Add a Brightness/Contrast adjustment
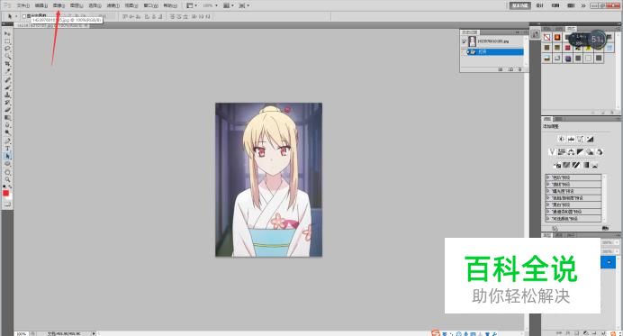623x336 pixels. [x=562, y=139]
